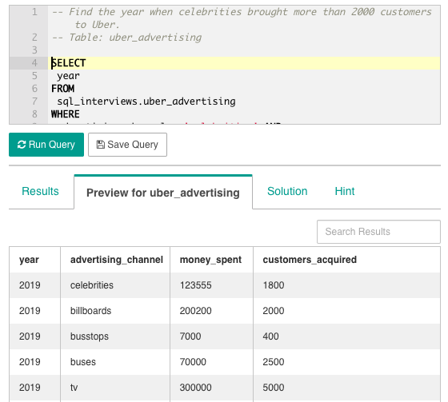Place cursor on SELECT keyword in editor

coord(69,63)
